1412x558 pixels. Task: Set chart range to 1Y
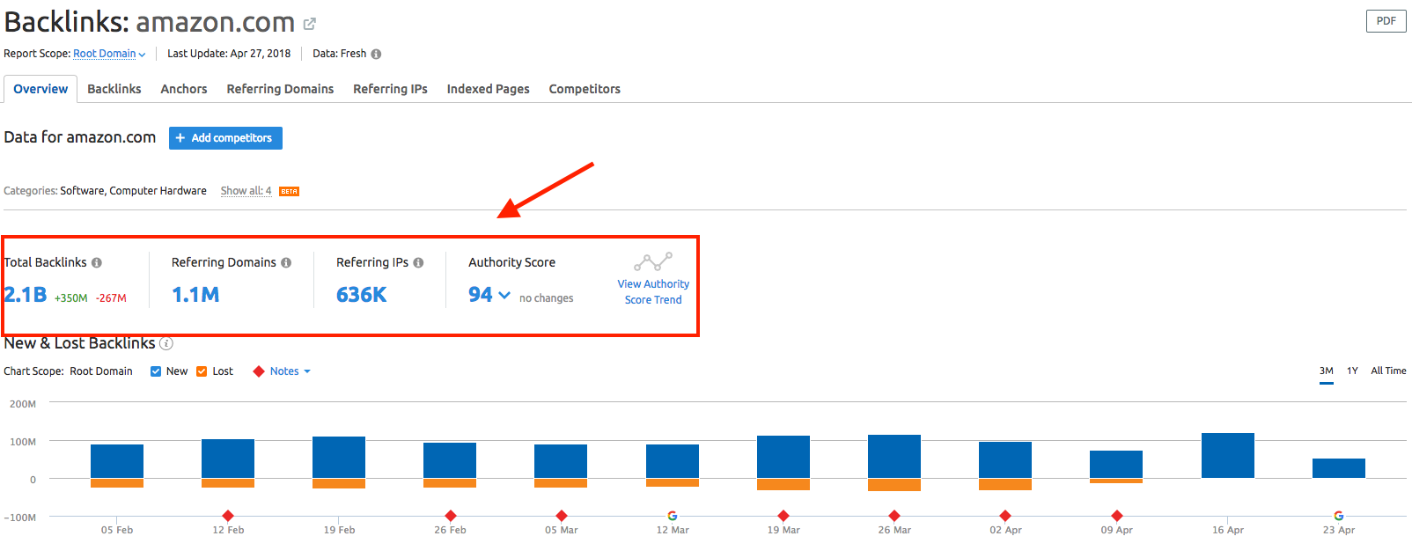click(x=1352, y=371)
